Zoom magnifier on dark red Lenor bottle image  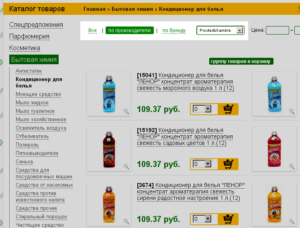pyautogui.click(x=126, y=166)
